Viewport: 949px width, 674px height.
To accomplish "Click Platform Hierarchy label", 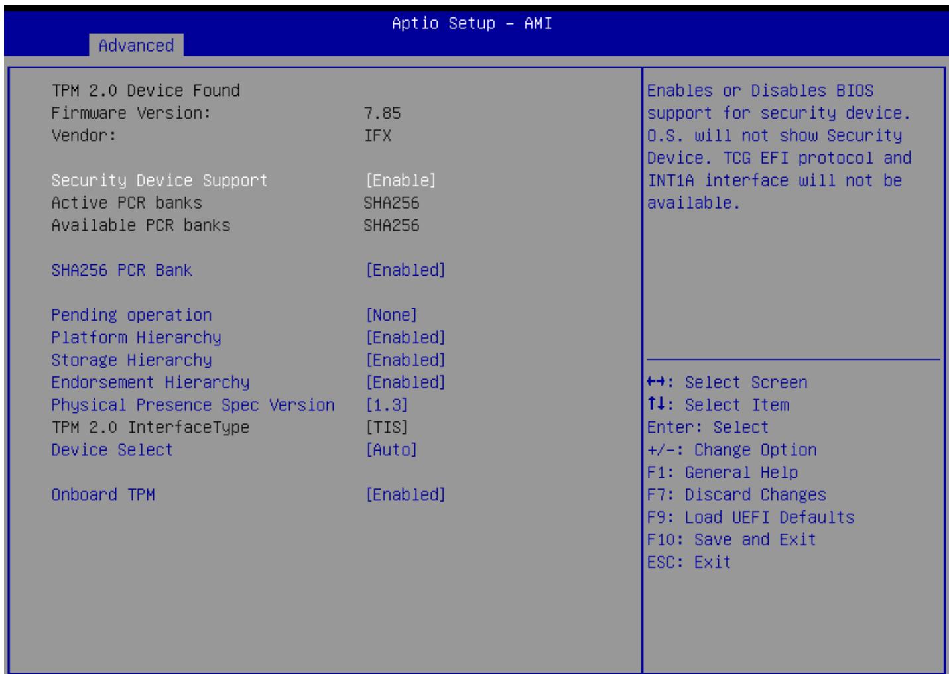I will click(x=136, y=338).
